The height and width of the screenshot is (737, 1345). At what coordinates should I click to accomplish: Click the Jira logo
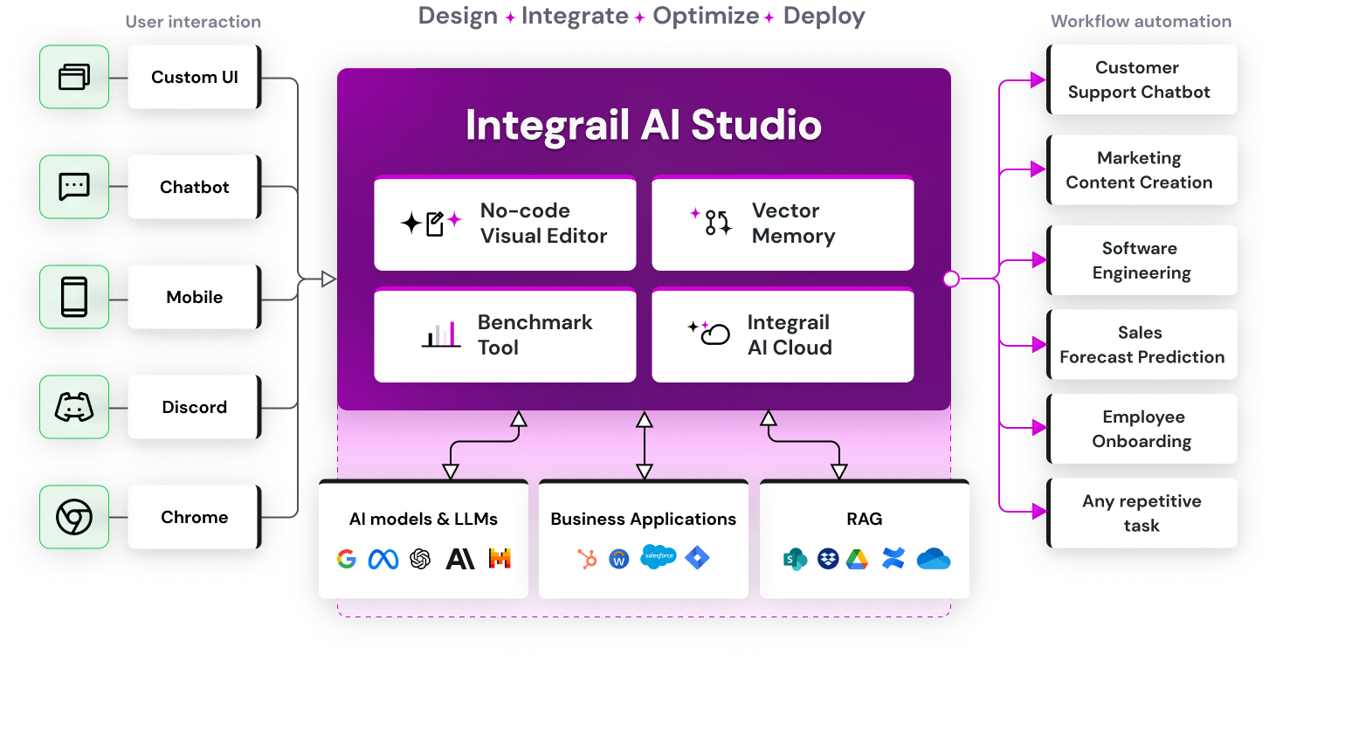pyautogui.click(x=697, y=557)
